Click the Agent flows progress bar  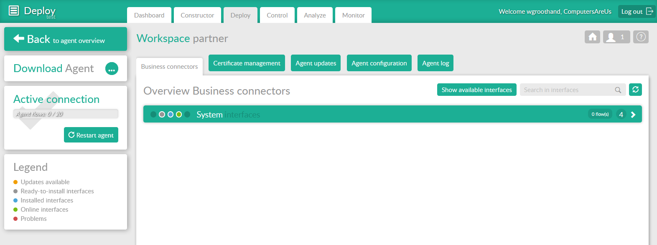point(66,114)
